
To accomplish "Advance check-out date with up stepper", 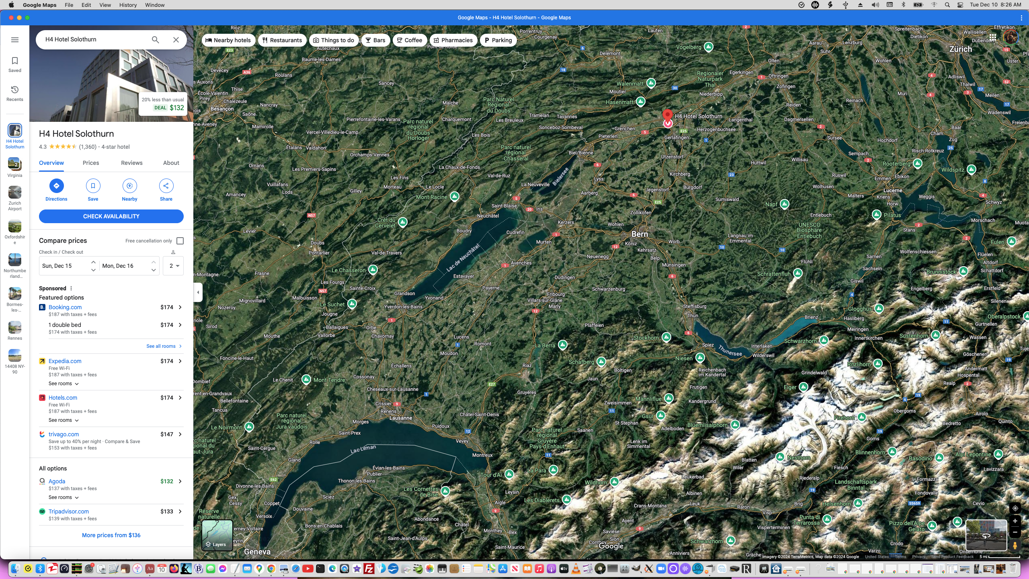I will click(154, 262).
